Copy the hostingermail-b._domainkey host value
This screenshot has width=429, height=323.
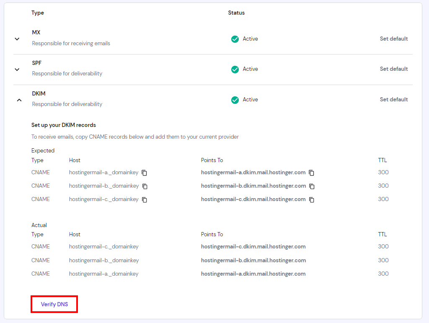[145, 186]
